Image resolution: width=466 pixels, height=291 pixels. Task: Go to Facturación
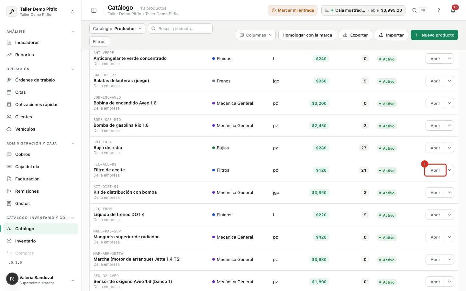tap(40, 179)
